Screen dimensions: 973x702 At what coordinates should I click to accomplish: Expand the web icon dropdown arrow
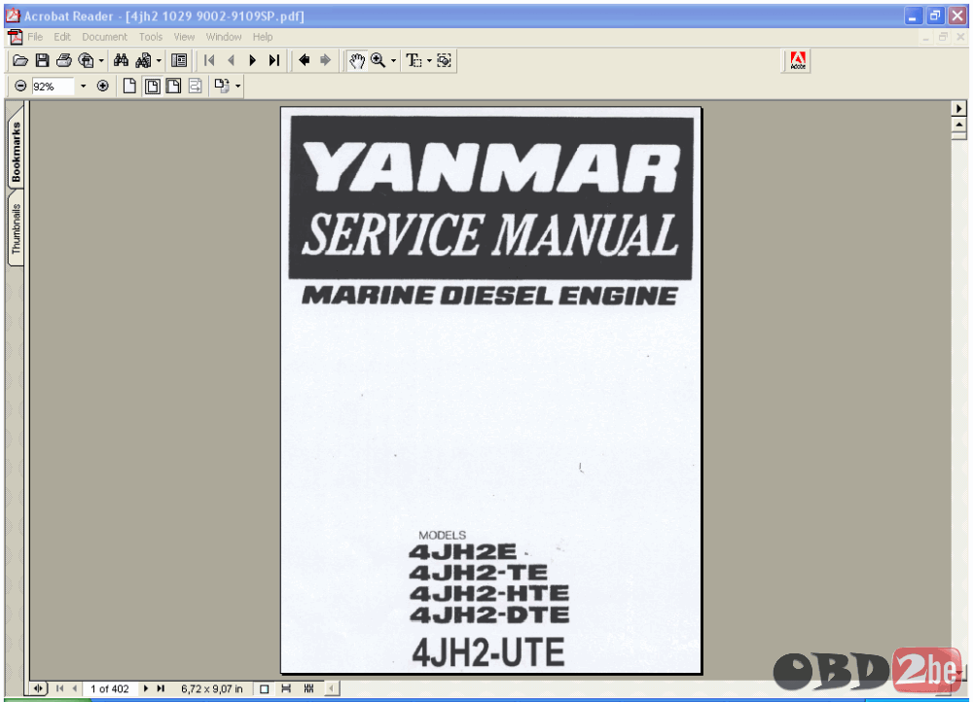pyautogui.click(x=101, y=61)
